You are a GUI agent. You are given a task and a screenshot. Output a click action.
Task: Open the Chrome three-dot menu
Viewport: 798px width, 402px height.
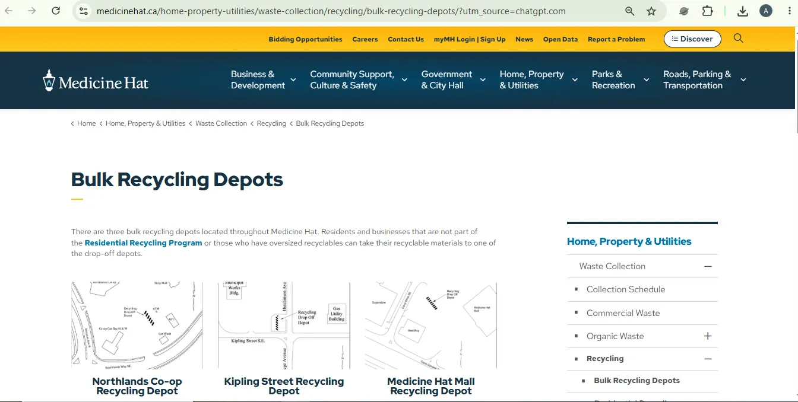tap(790, 11)
